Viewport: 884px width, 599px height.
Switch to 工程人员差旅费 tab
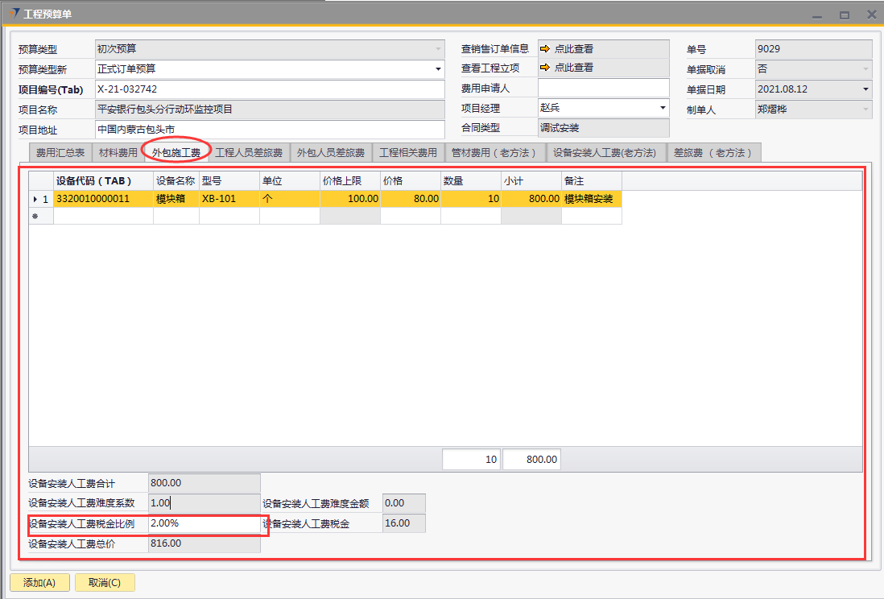click(x=249, y=152)
